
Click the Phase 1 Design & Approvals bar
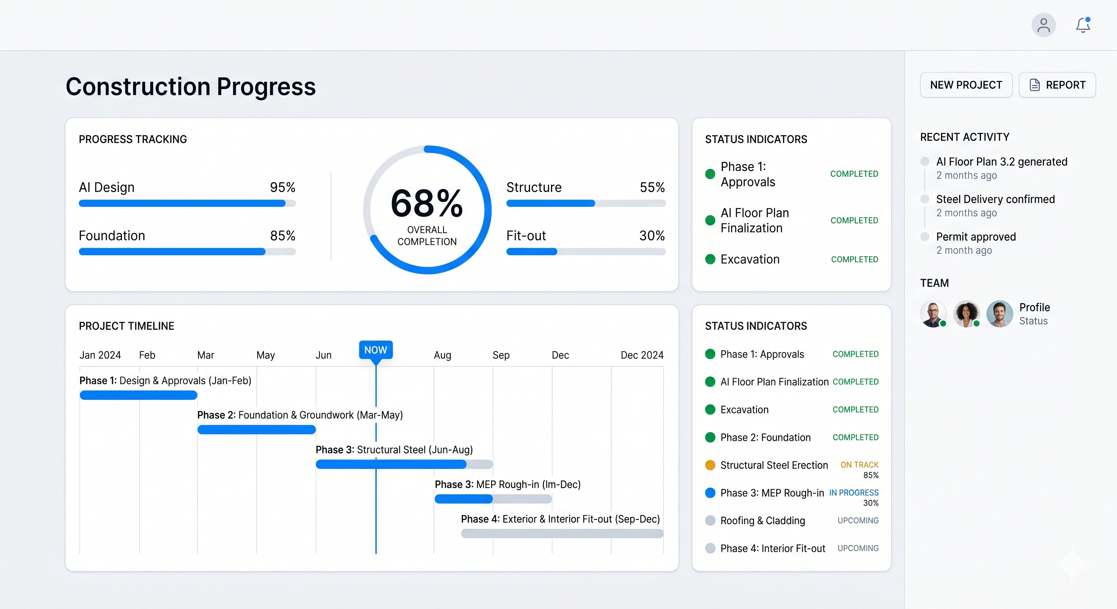138,395
